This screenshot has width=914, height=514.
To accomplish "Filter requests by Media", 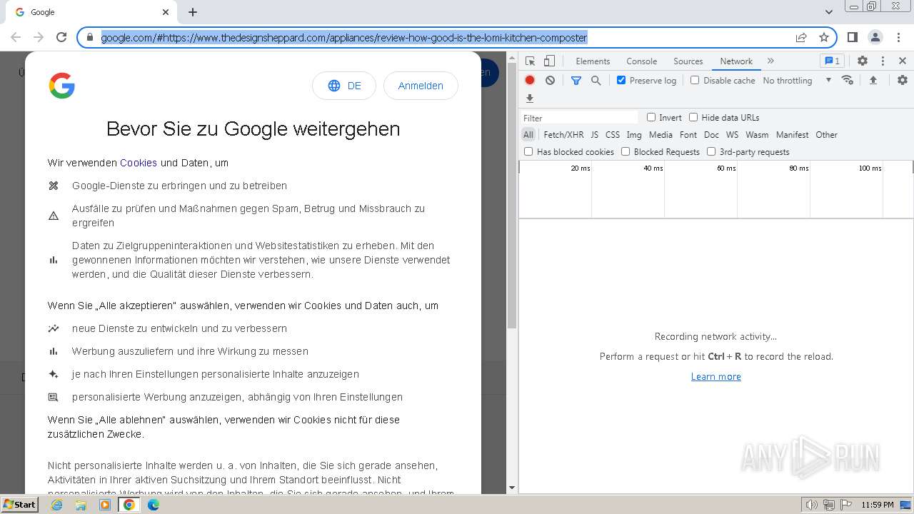I will 661,135.
